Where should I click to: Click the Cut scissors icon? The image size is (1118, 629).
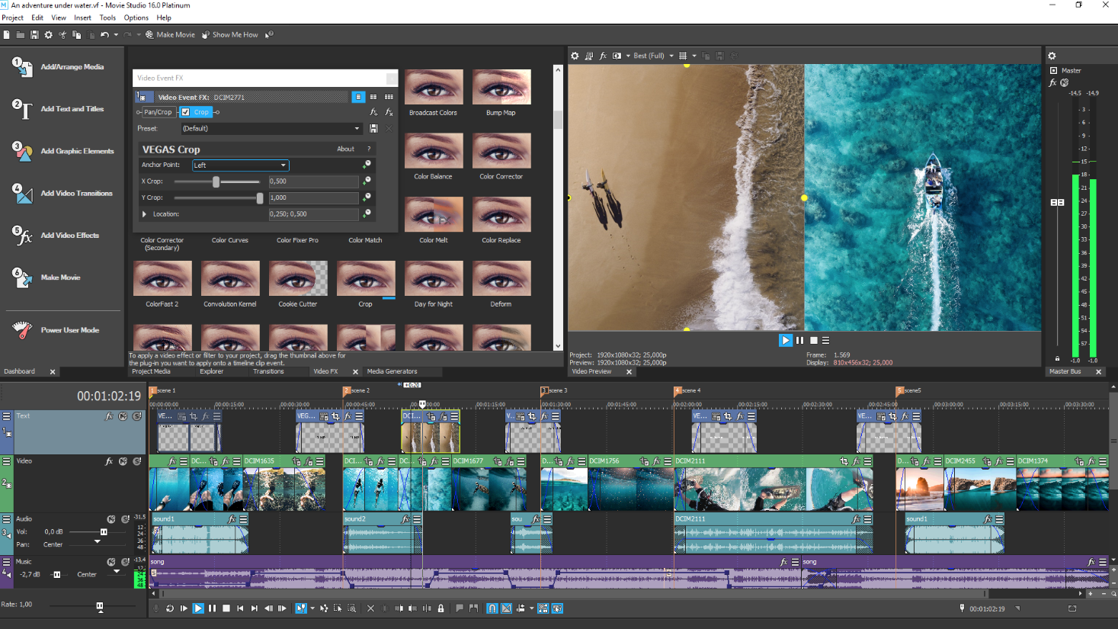pos(62,35)
